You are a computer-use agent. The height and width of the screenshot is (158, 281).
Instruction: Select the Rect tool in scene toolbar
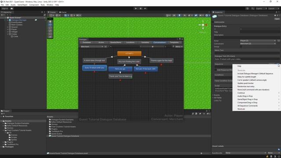pos(50,34)
